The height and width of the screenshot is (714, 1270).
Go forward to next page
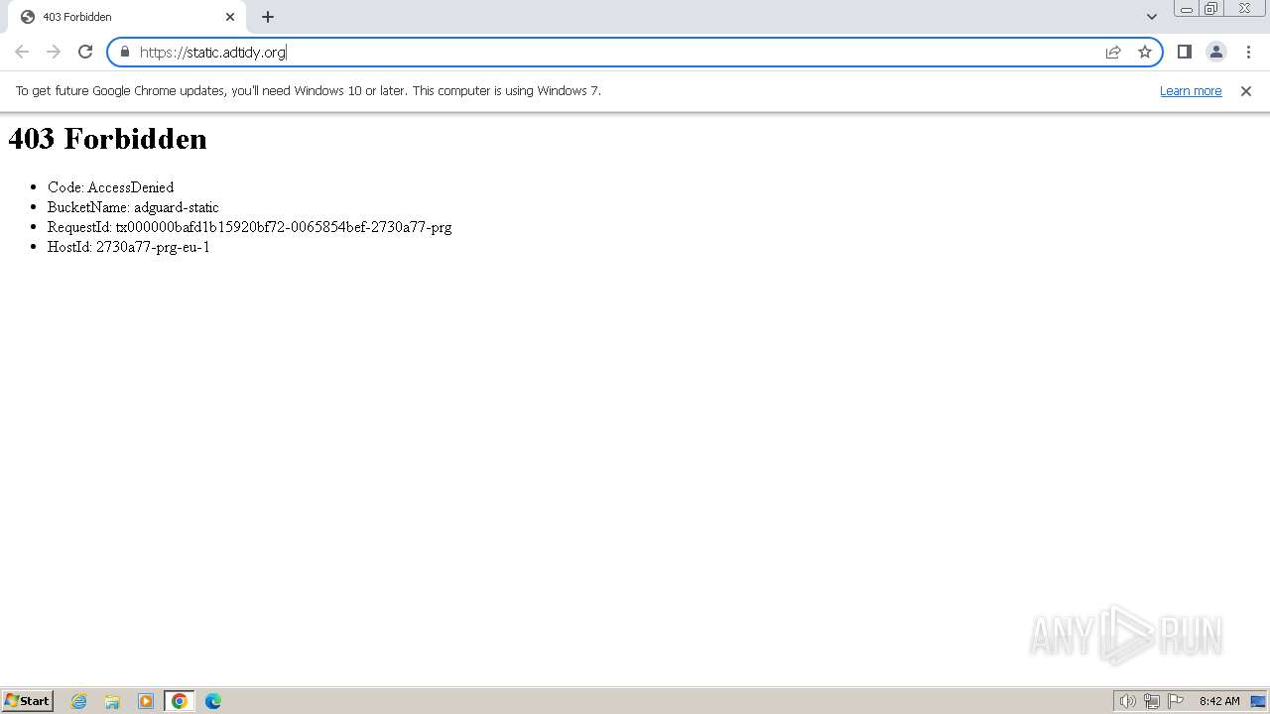[x=54, y=52]
